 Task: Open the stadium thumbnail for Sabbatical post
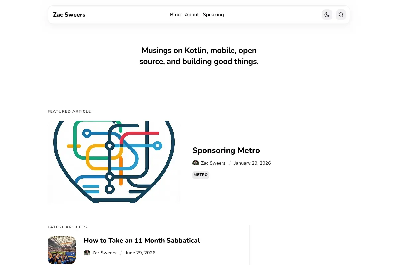click(62, 250)
